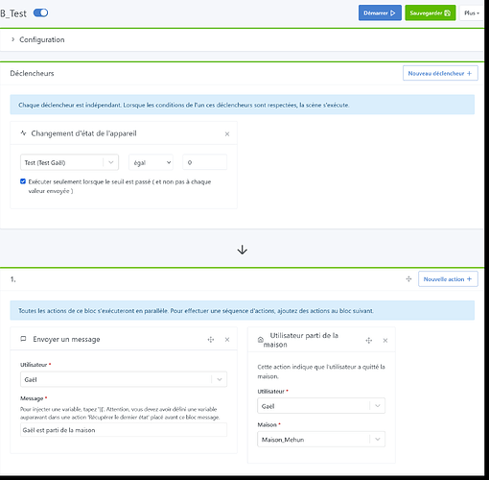Click move icon on Envoyer un message card
This screenshot has width=489, height=480.
click(211, 340)
